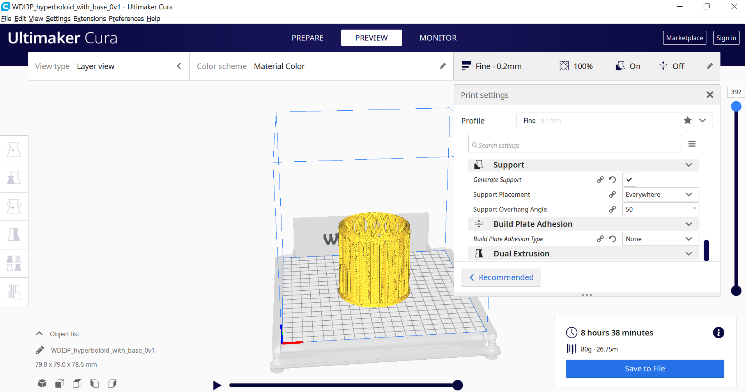Screen dimensions: 745x392
Task: Switch back to Recommended settings
Action: 501,277
